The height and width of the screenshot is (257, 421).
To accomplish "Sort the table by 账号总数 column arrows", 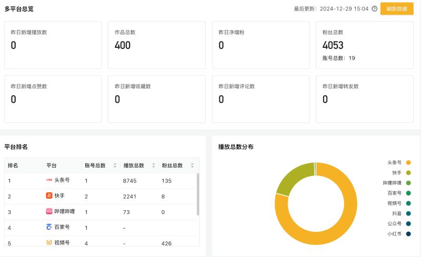I will click(x=115, y=165).
